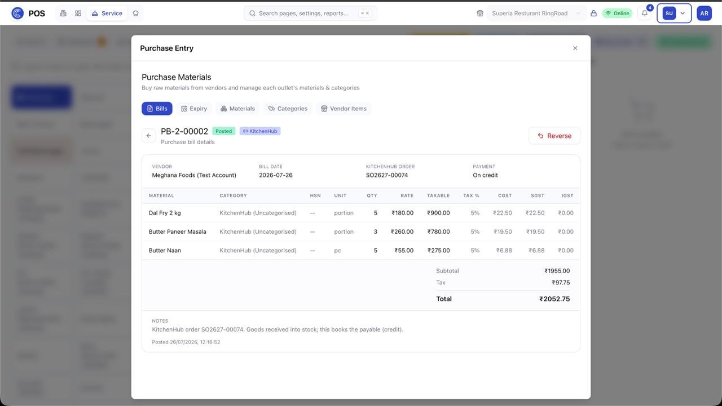The height and width of the screenshot is (406, 722).
Task: Click the PB-2-00002 bill number
Action: click(x=184, y=131)
